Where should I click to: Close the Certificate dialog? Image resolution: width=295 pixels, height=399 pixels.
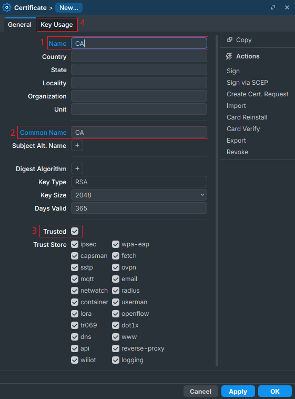click(287, 8)
